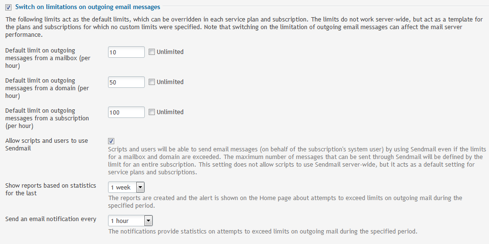Open the '1 week' report period dropdown

click(x=126, y=187)
